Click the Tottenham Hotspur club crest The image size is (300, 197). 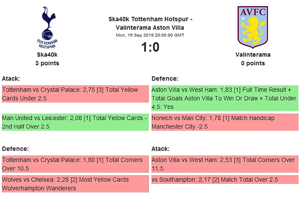pos(47,27)
